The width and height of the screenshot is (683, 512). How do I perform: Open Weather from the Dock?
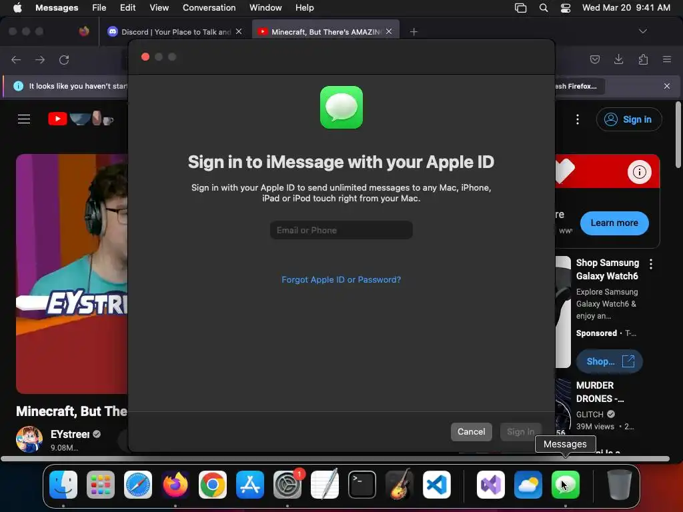click(528, 485)
